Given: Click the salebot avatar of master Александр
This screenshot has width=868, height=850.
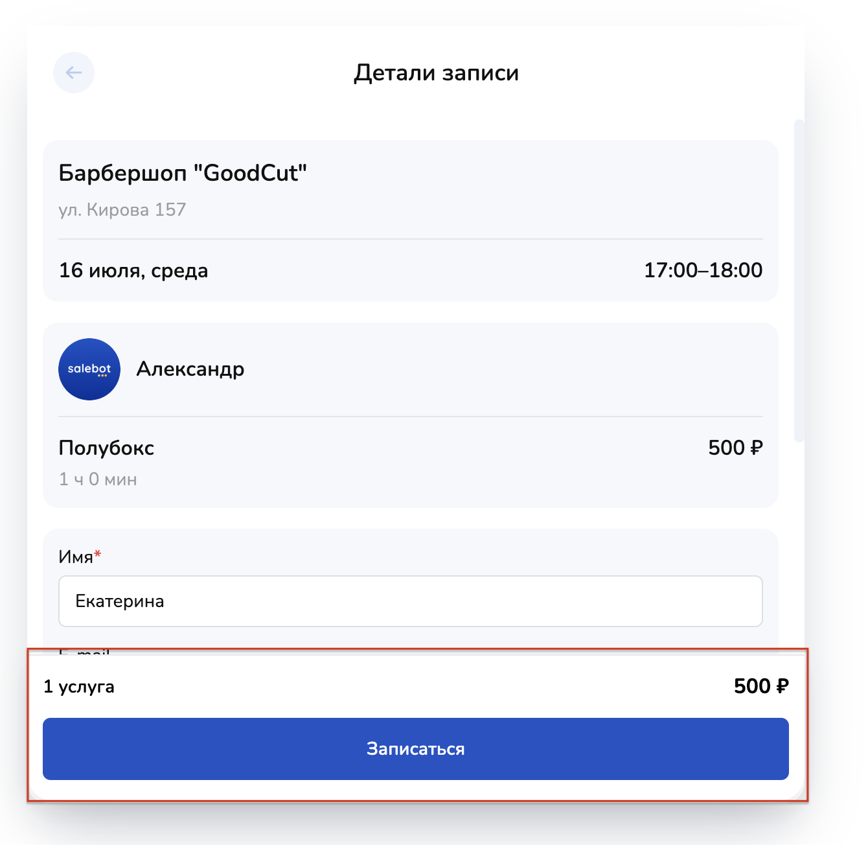Looking at the screenshot, I should pos(89,369).
